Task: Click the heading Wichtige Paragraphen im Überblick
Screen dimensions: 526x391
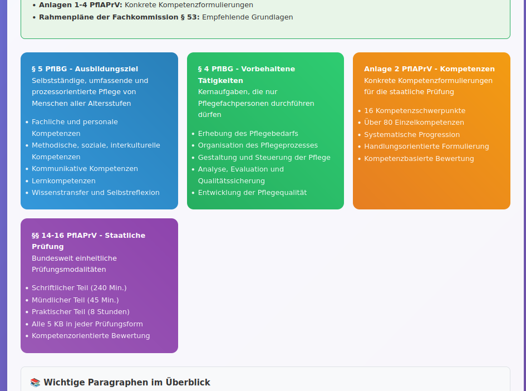Action: point(127,383)
